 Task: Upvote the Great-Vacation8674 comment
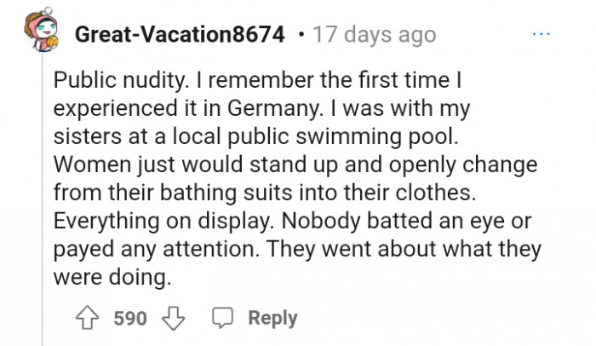87,318
